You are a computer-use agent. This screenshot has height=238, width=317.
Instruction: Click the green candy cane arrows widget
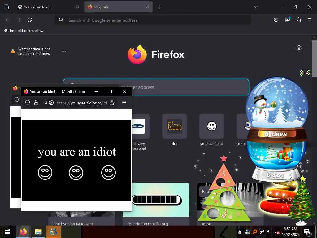pos(305,73)
